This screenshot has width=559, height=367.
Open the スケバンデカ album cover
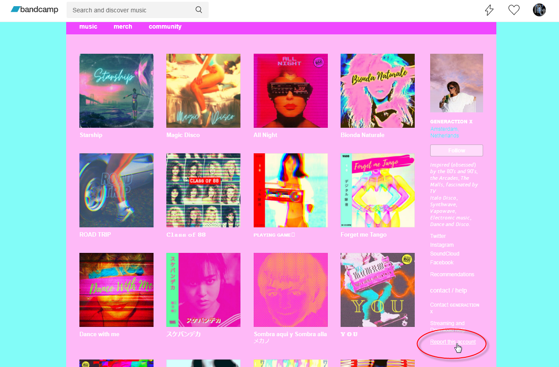(203, 290)
